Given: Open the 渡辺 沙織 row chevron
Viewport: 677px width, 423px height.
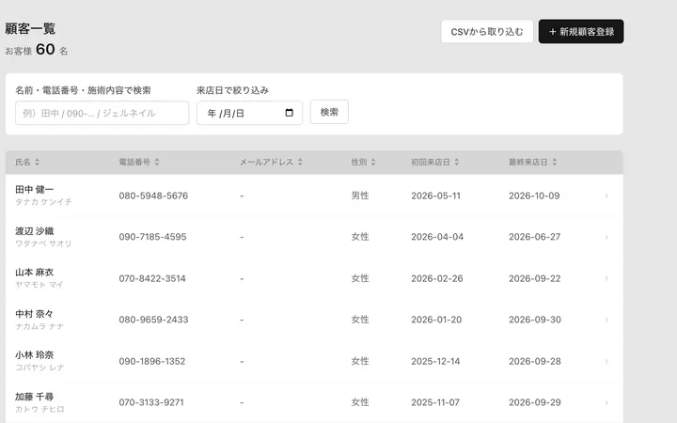Looking at the screenshot, I should point(606,238).
